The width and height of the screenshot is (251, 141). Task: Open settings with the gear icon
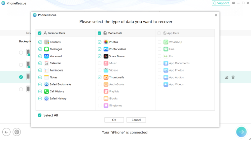coord(17,132)
